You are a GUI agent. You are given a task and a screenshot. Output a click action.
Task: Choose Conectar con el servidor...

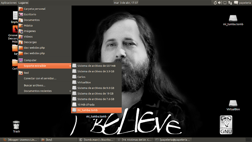(x=44, y=78)
